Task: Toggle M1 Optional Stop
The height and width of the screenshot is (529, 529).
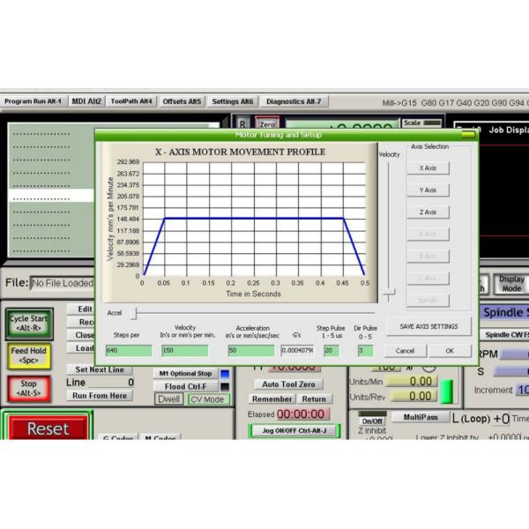Action: pyautogui.click(x=183, y=373)
